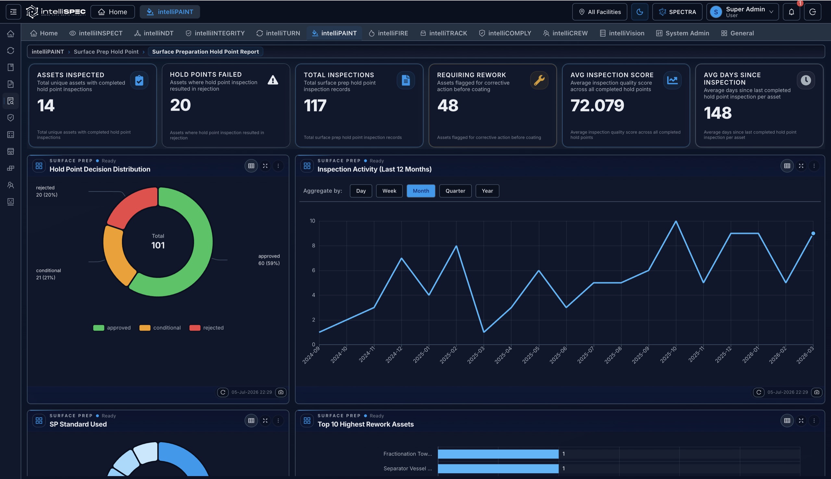Switch to the intelliFIRE tab

click(388, 33)
